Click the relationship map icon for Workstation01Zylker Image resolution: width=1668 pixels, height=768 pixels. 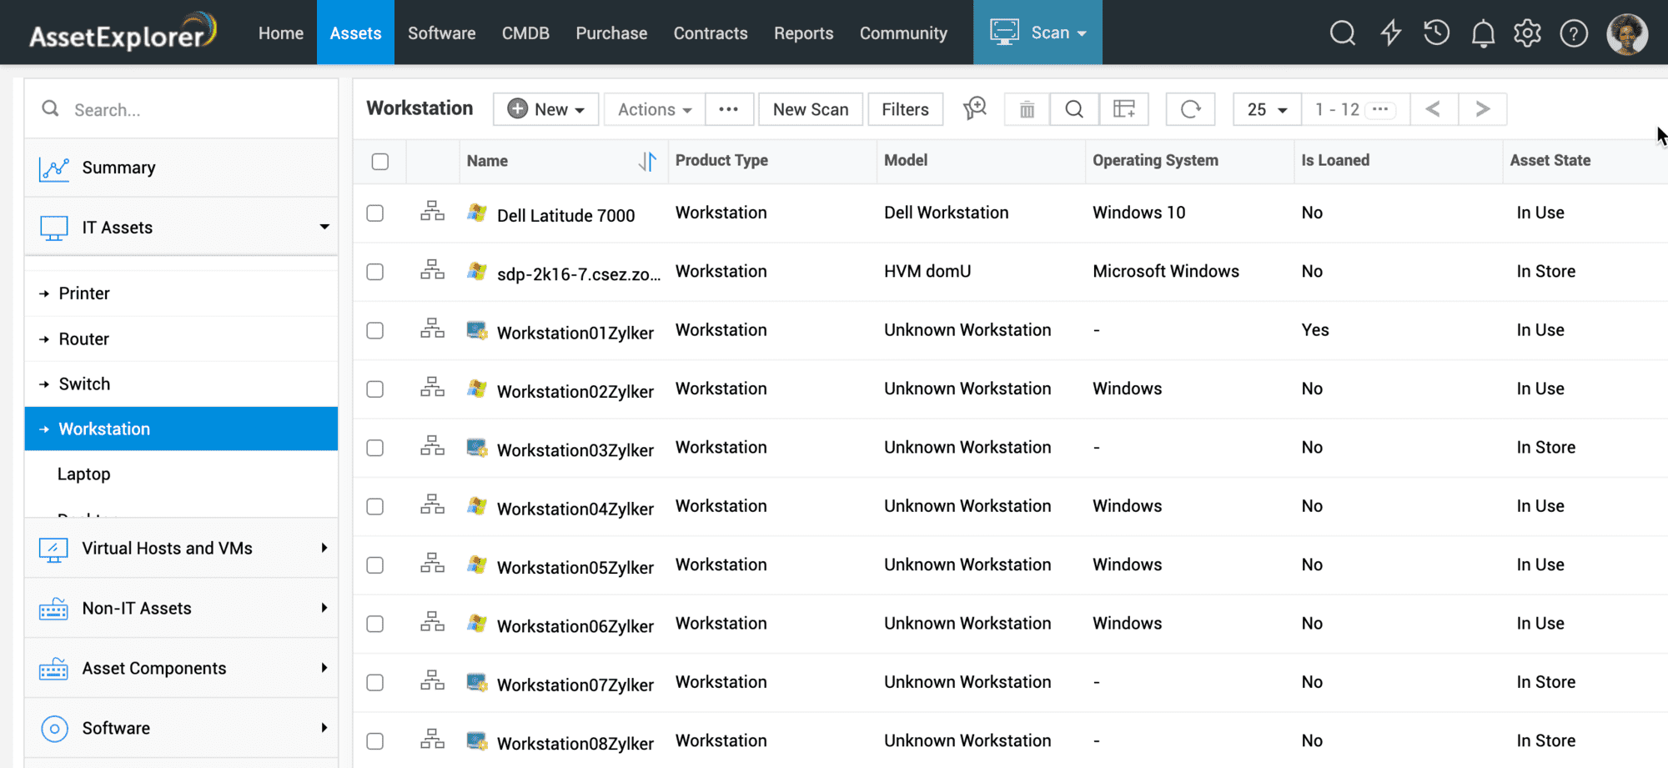point(432,329)
